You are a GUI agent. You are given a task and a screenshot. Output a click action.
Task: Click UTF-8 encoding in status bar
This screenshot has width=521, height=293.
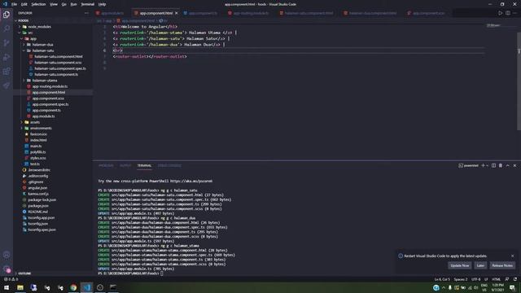[475, 279]
